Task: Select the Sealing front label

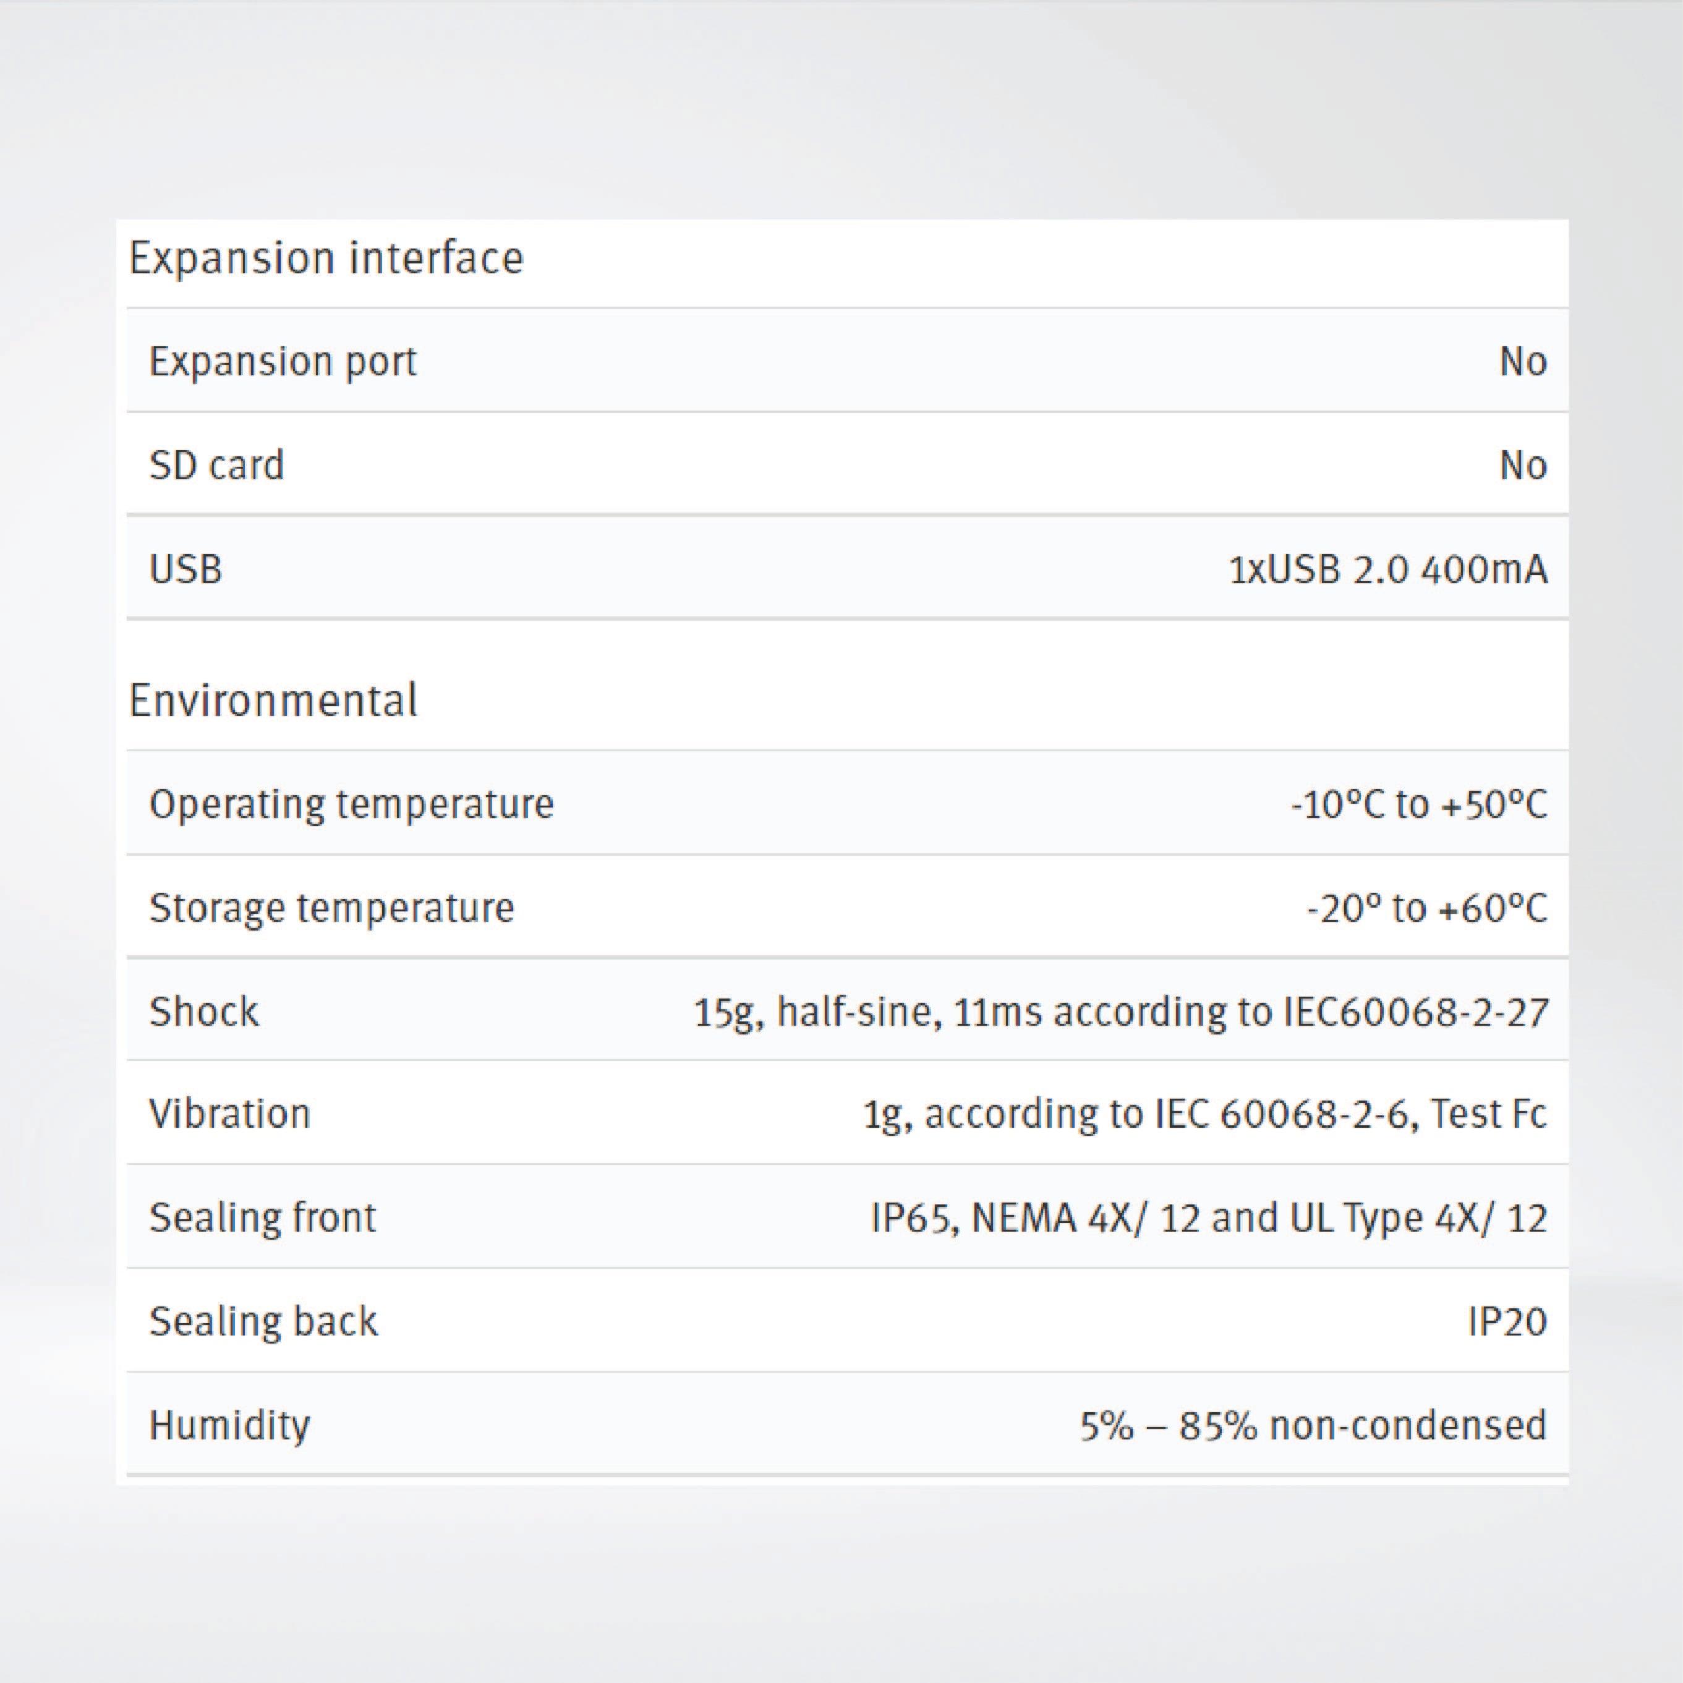Action: 262,1218
